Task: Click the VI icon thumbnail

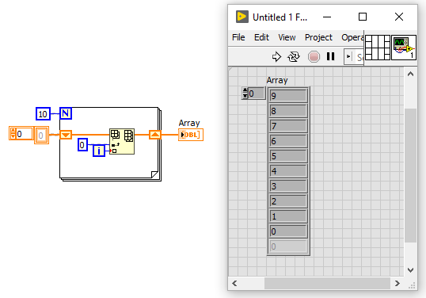Action: pos(404,48)
